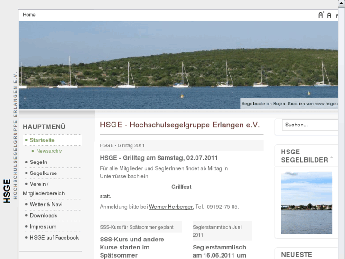Open Startseite menu item
Screen dimensions: 345x259
42,140
